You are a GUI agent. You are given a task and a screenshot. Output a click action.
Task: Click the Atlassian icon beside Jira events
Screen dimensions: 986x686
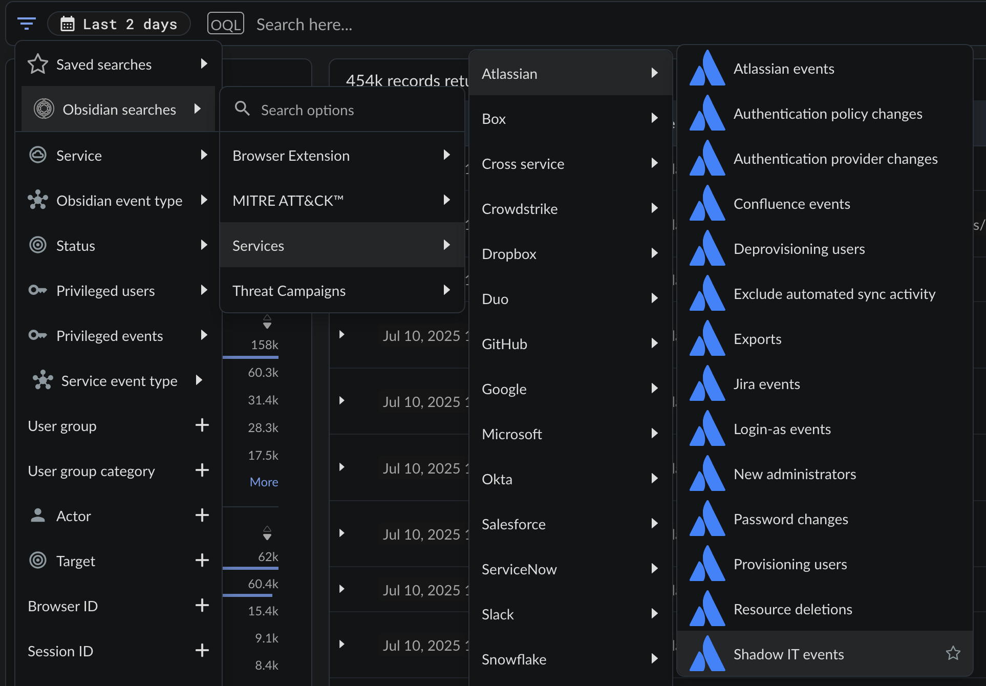click(707, 383)
